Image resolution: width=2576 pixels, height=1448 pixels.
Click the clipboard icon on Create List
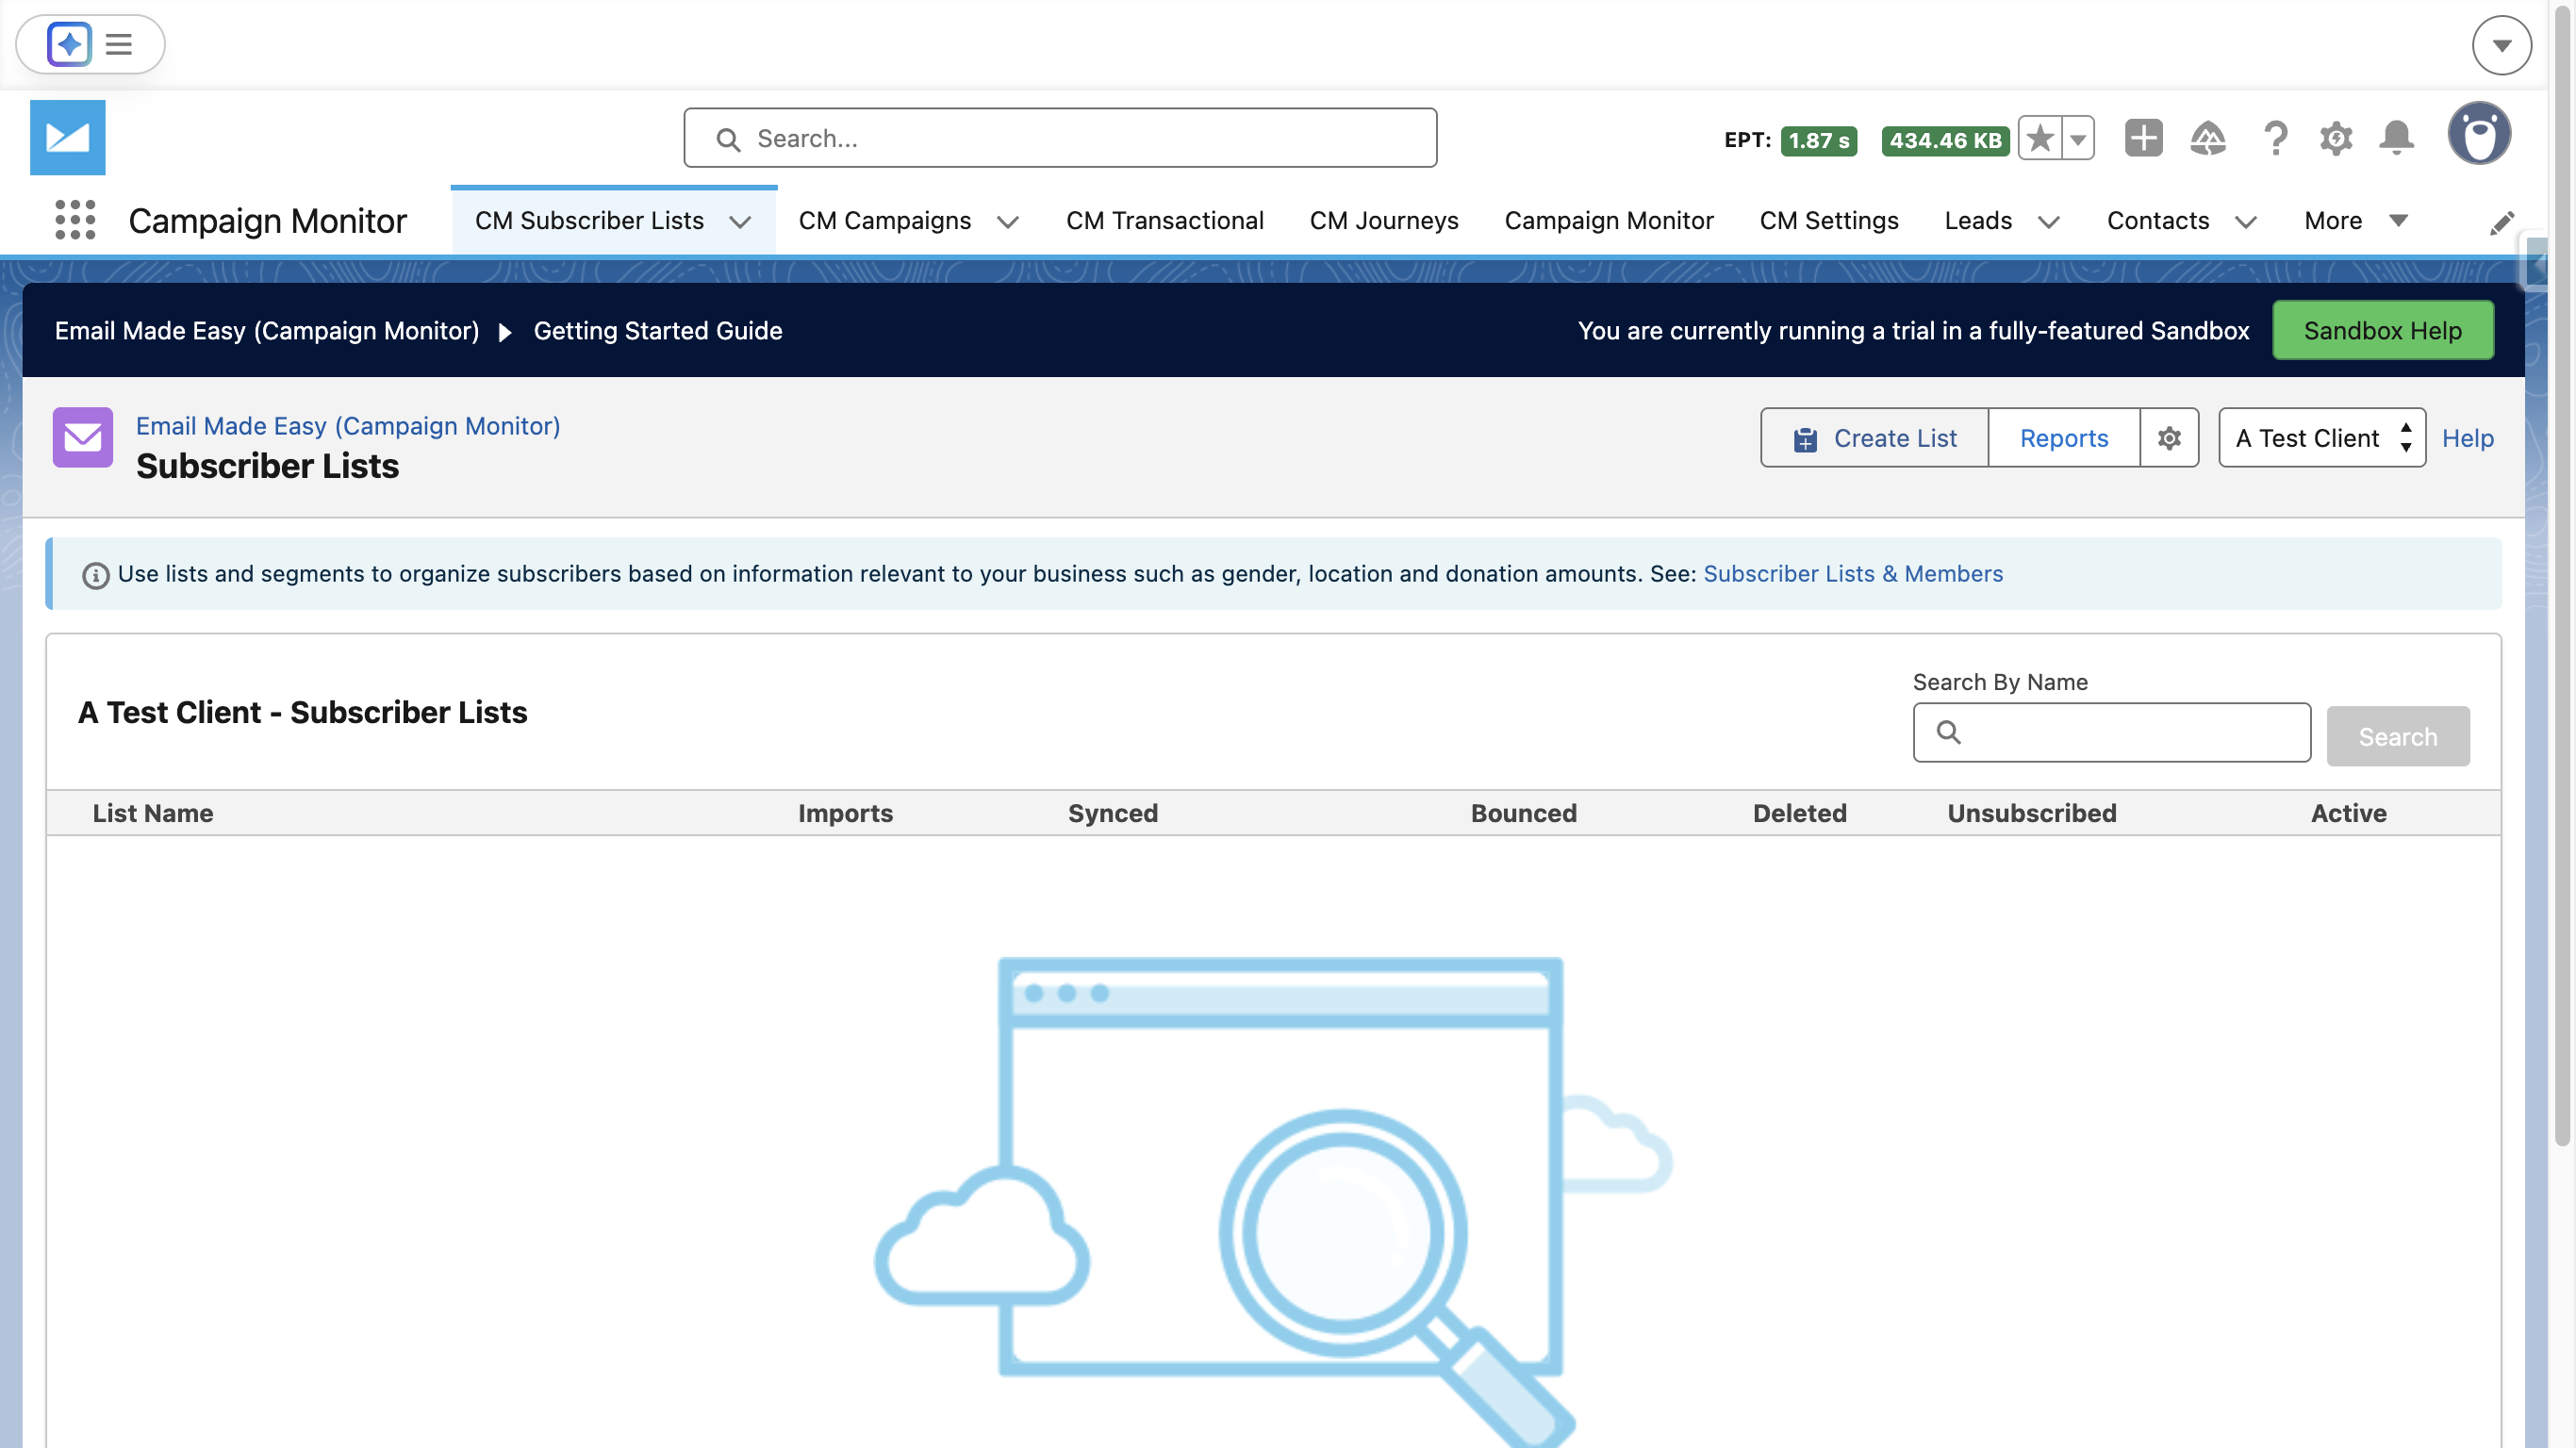pos(1804,439)
